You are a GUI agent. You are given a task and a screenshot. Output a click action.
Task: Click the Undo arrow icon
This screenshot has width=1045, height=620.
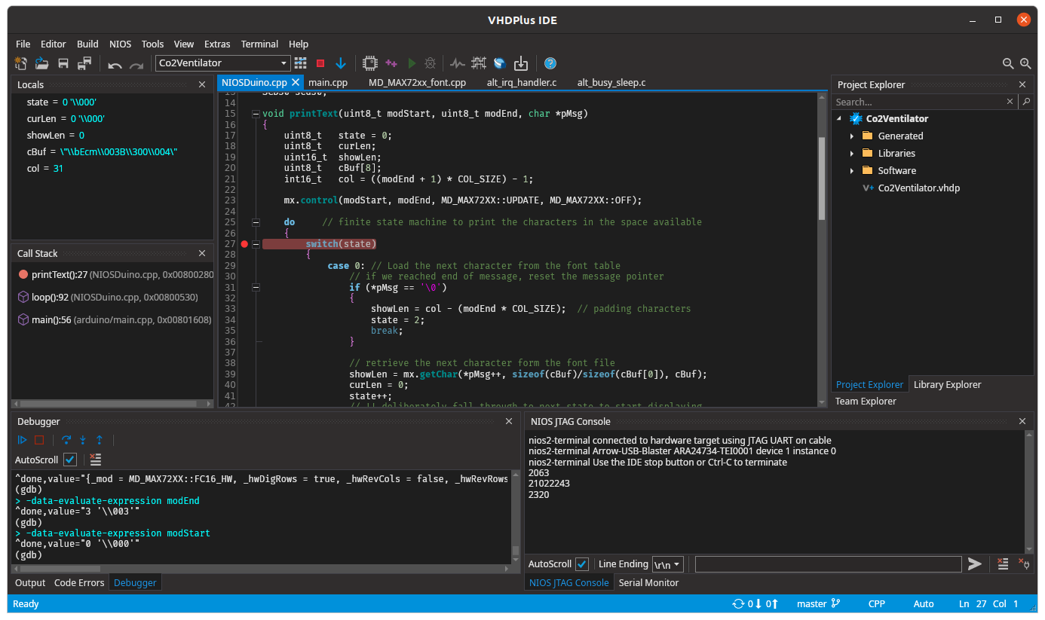tap(115, 64)
